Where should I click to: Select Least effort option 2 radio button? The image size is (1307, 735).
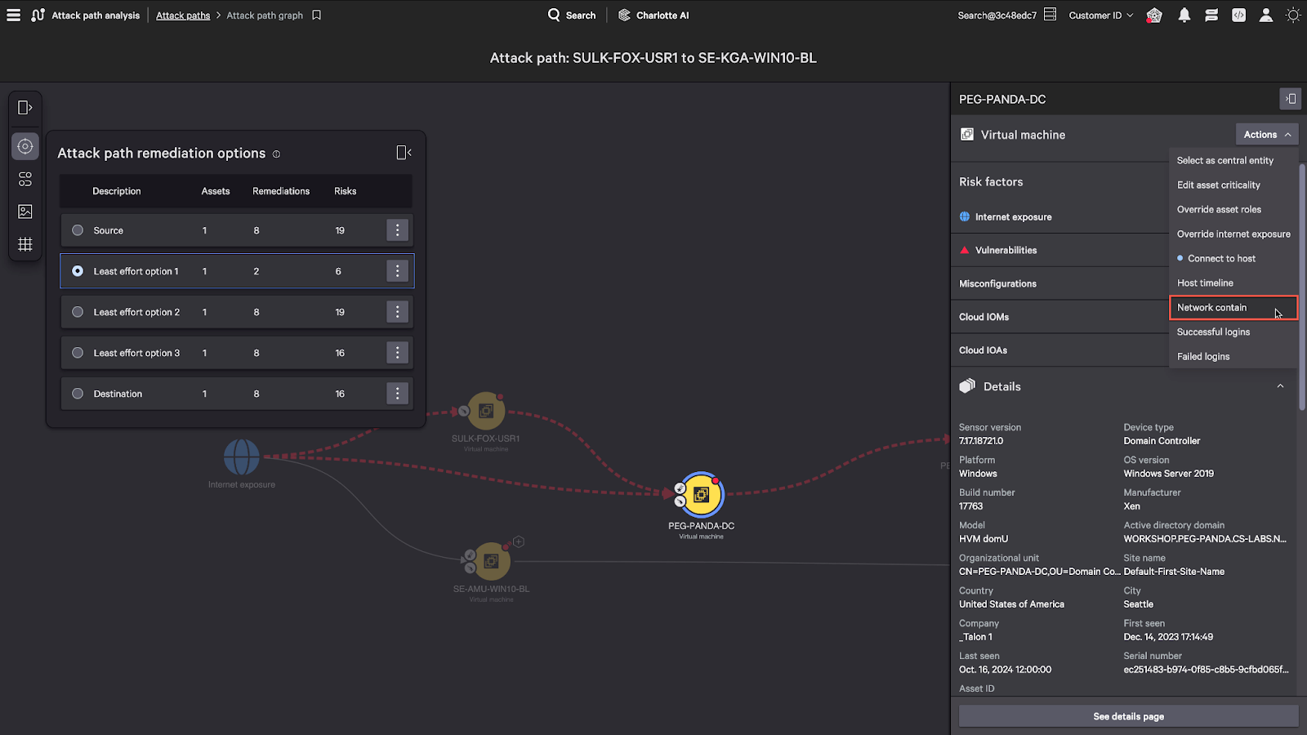[x=78, y=312]
